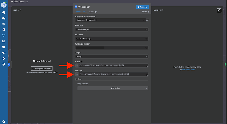Open the chat conversations sidebar icon
Viewport: 227px width, 124px height.
pos(4,18)
